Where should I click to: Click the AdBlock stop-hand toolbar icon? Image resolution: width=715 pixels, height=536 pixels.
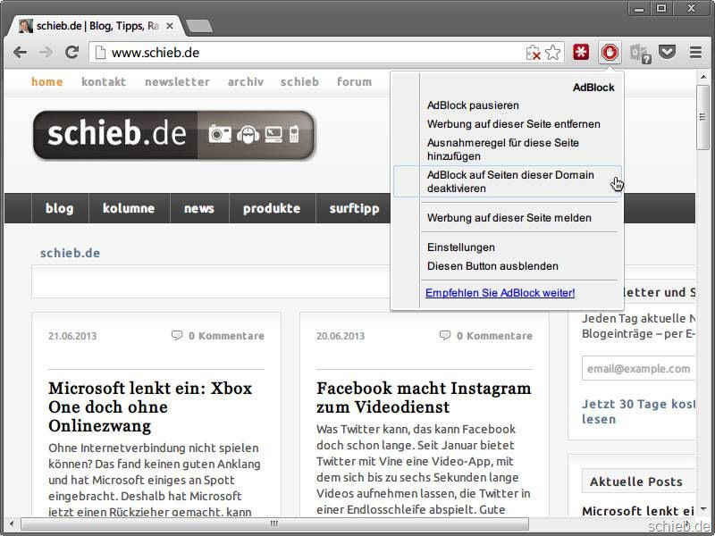[610, 53]
